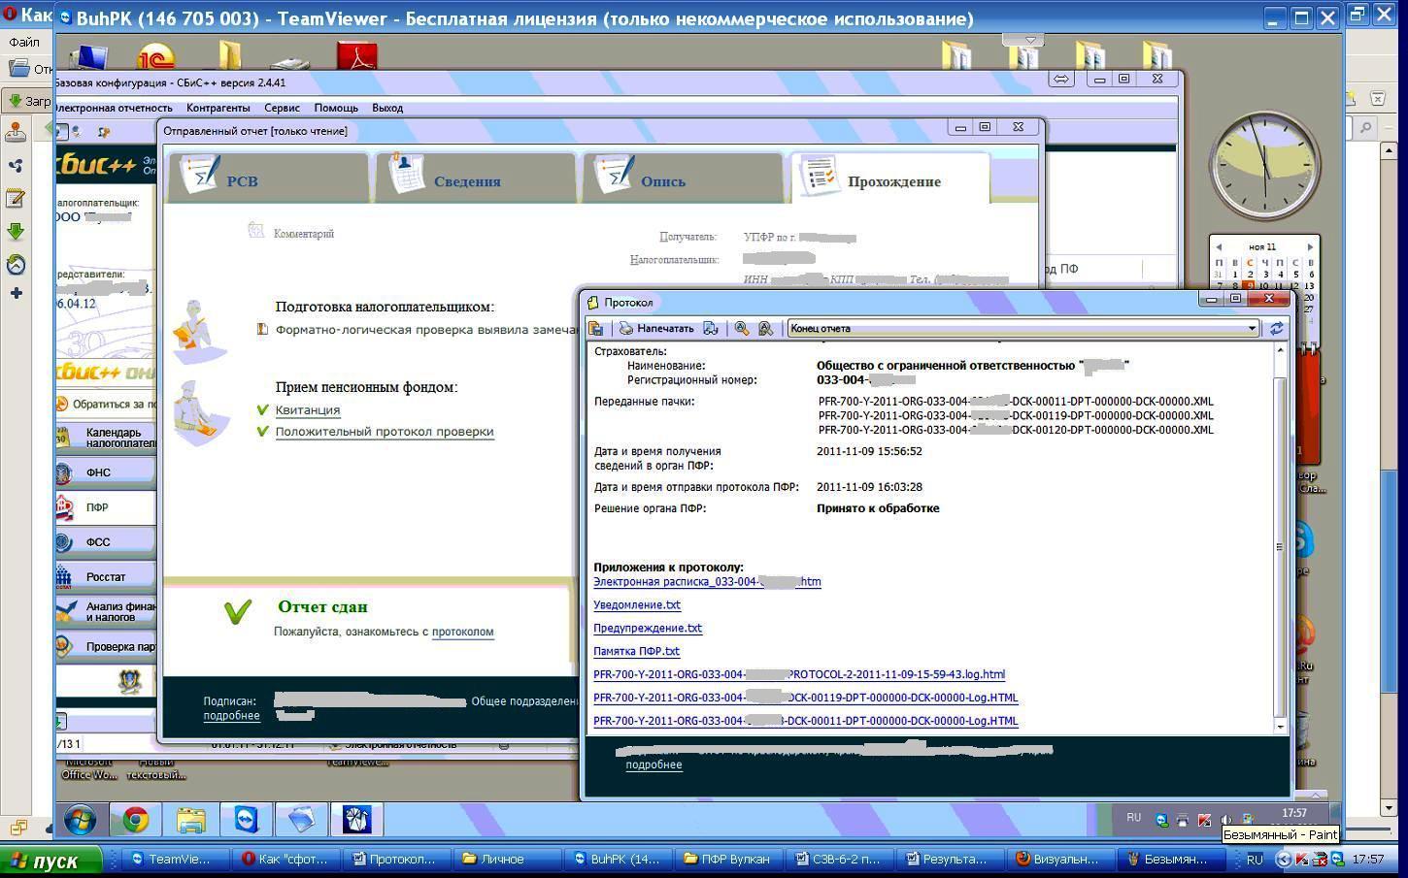Click refresh icon right of Конец отчета

point(1276,329)
